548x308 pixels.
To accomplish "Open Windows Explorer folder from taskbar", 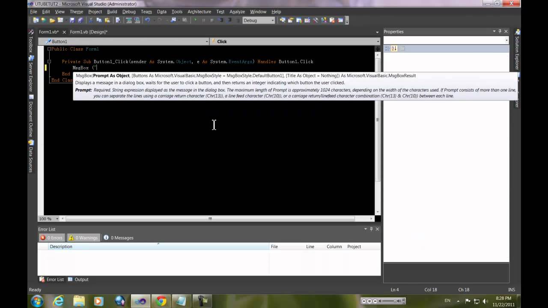I will click(x=79, y=301).
